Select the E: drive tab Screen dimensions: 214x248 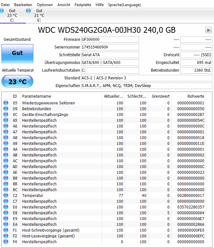pos(39,15)
